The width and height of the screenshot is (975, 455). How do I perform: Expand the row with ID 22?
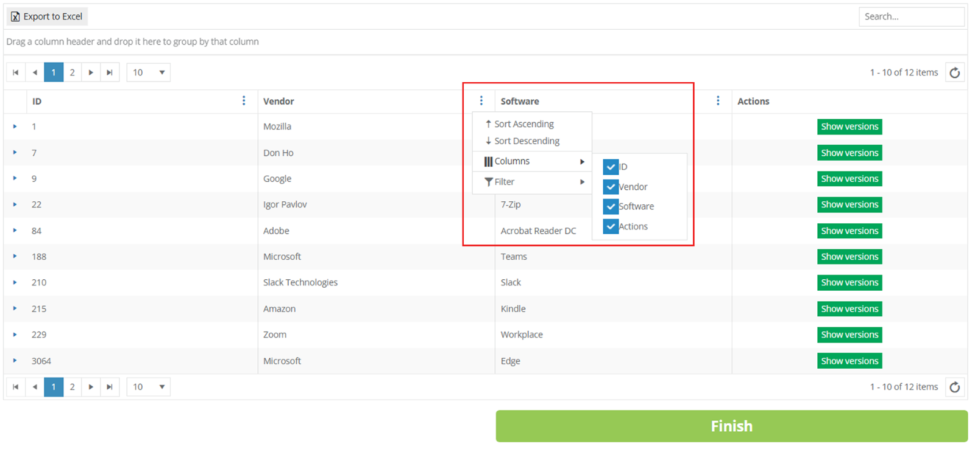[x=15, y=204]
